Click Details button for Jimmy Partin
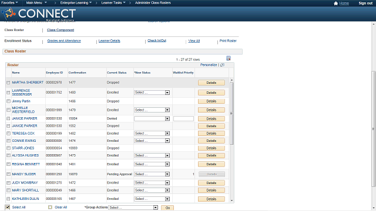Screen dimensions: 376x211 (211, 101)
